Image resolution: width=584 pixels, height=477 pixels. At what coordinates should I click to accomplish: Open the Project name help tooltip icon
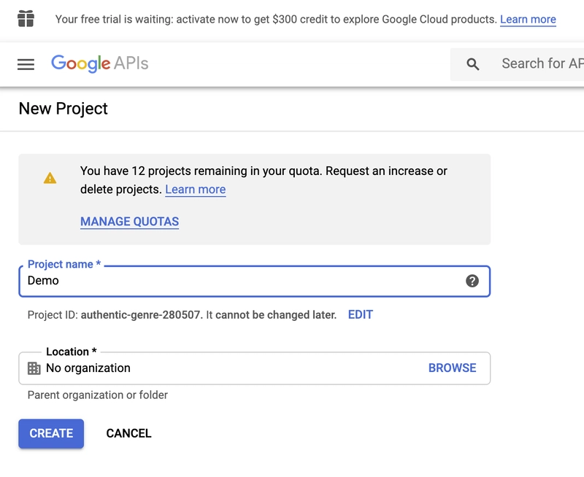472,281
